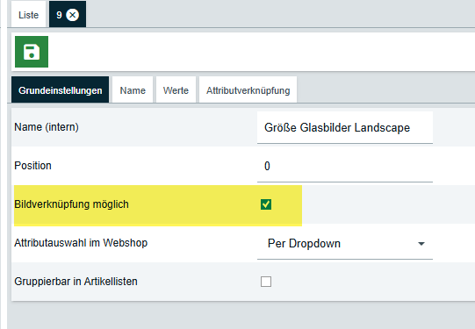This screenshot has width=475, height=329.
Task: Click the Position value field
Action: 345,166
